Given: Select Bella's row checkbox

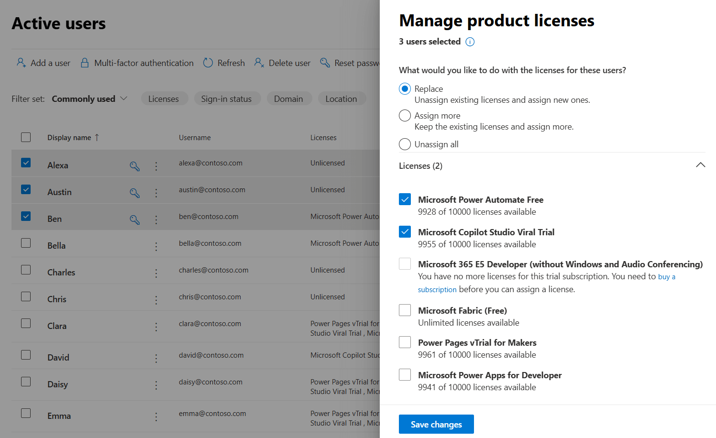Looking at the screenshot, I should coord(26,242).
